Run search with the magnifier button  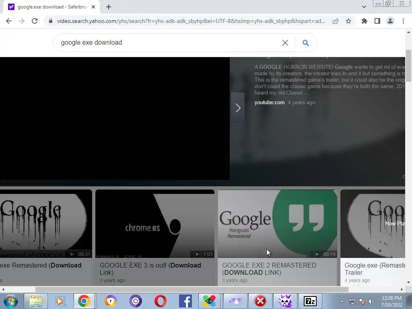click(306, 43)
